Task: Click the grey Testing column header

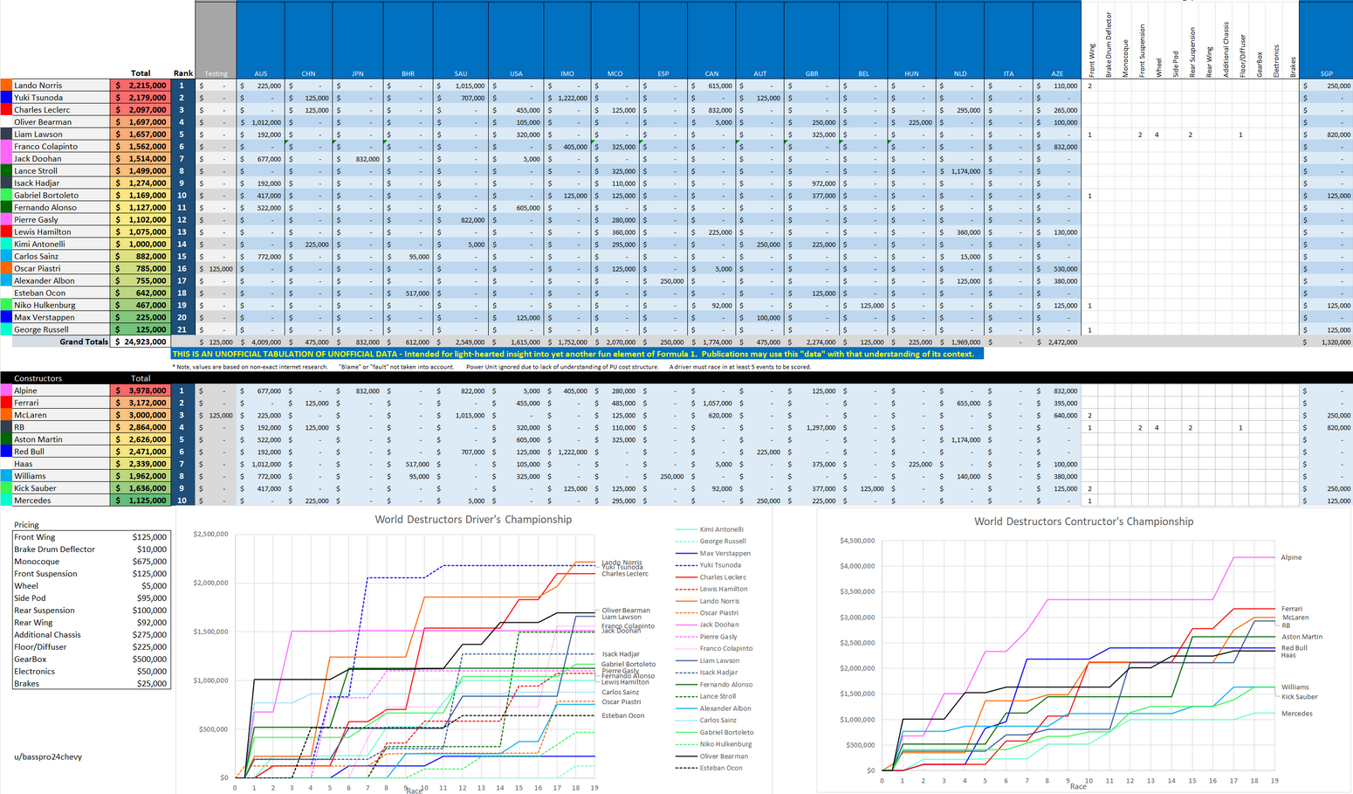Action: click(x=216, y=73)
